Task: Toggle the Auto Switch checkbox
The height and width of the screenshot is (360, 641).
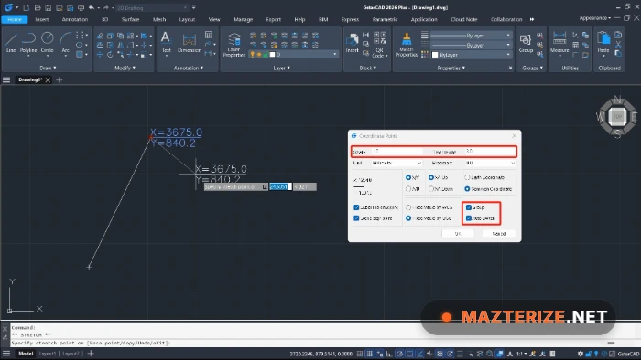Action: pos(469,218)
